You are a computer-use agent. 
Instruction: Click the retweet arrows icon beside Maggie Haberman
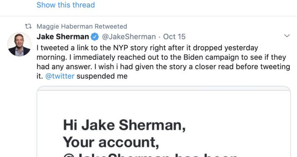pos(28,26)
